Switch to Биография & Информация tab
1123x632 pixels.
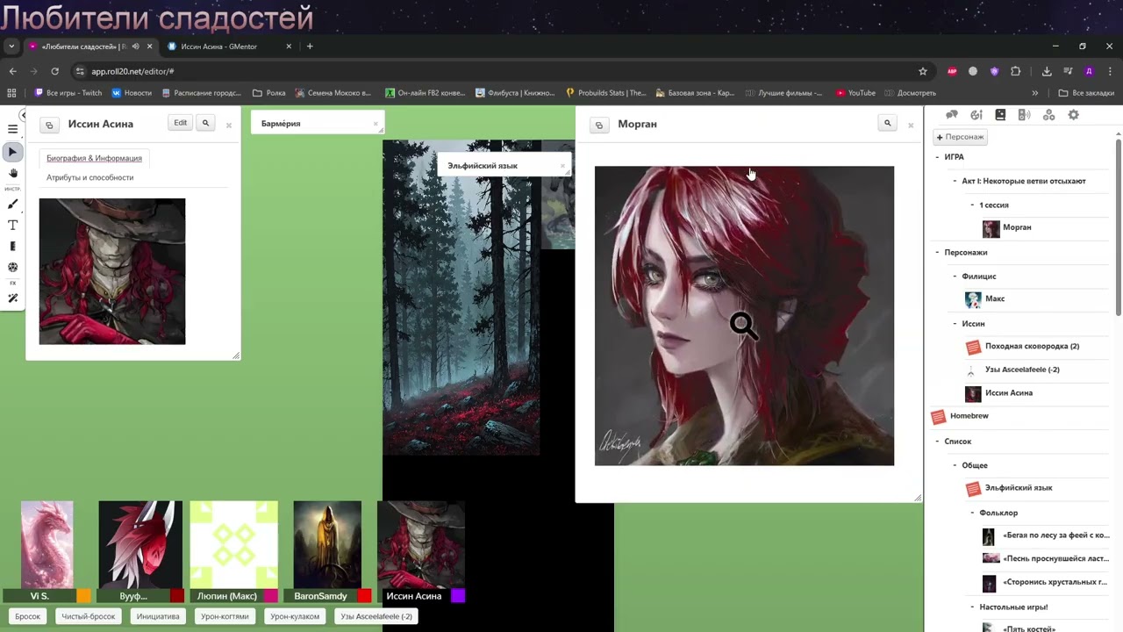(94, 158)
